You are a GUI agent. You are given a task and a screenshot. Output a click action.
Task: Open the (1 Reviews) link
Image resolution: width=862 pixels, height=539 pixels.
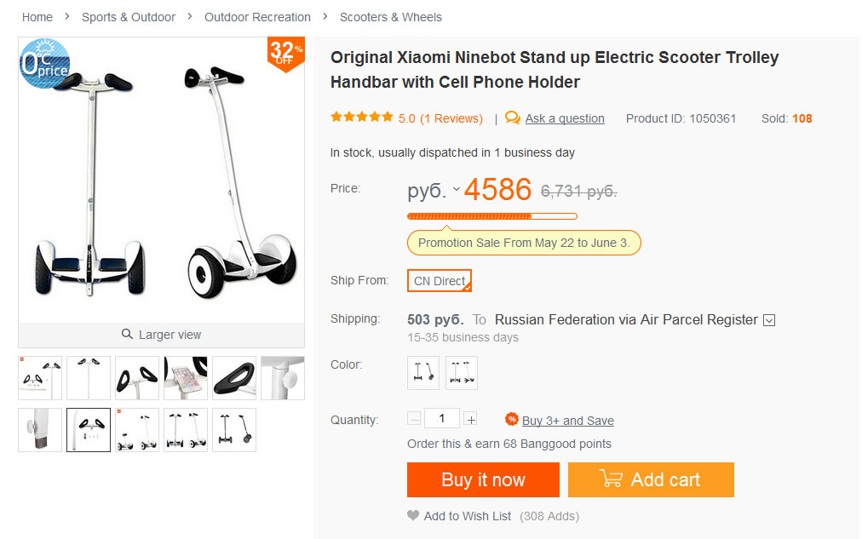click(451, 118)
